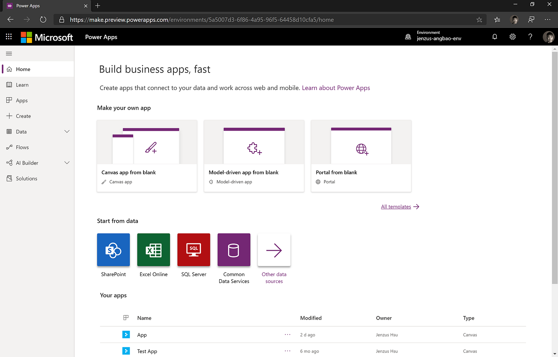Viewport: 558px width, 357px height.
Task: Open the Help question mark icon
Action: [x=530, y=37]
